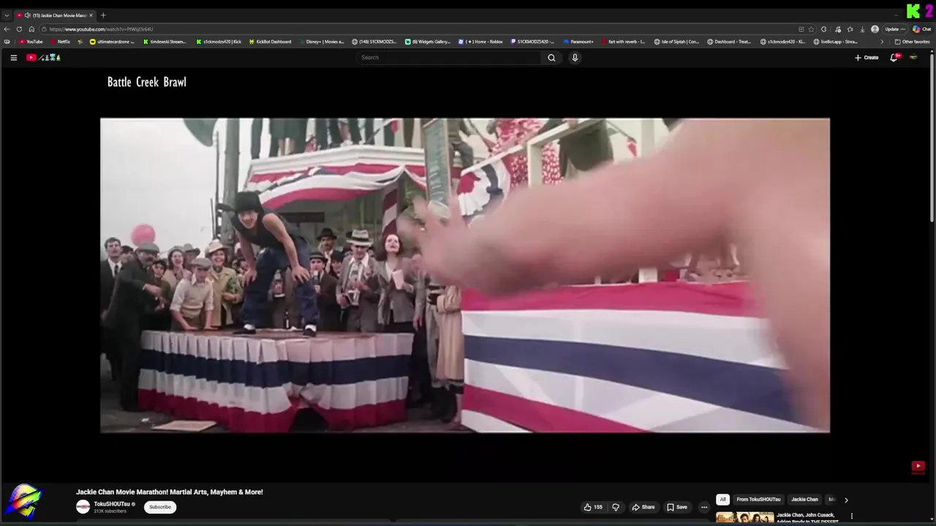Select the From TokuSHOUTsu chip
The image size is (936, 526).
(x=758, y=500)
